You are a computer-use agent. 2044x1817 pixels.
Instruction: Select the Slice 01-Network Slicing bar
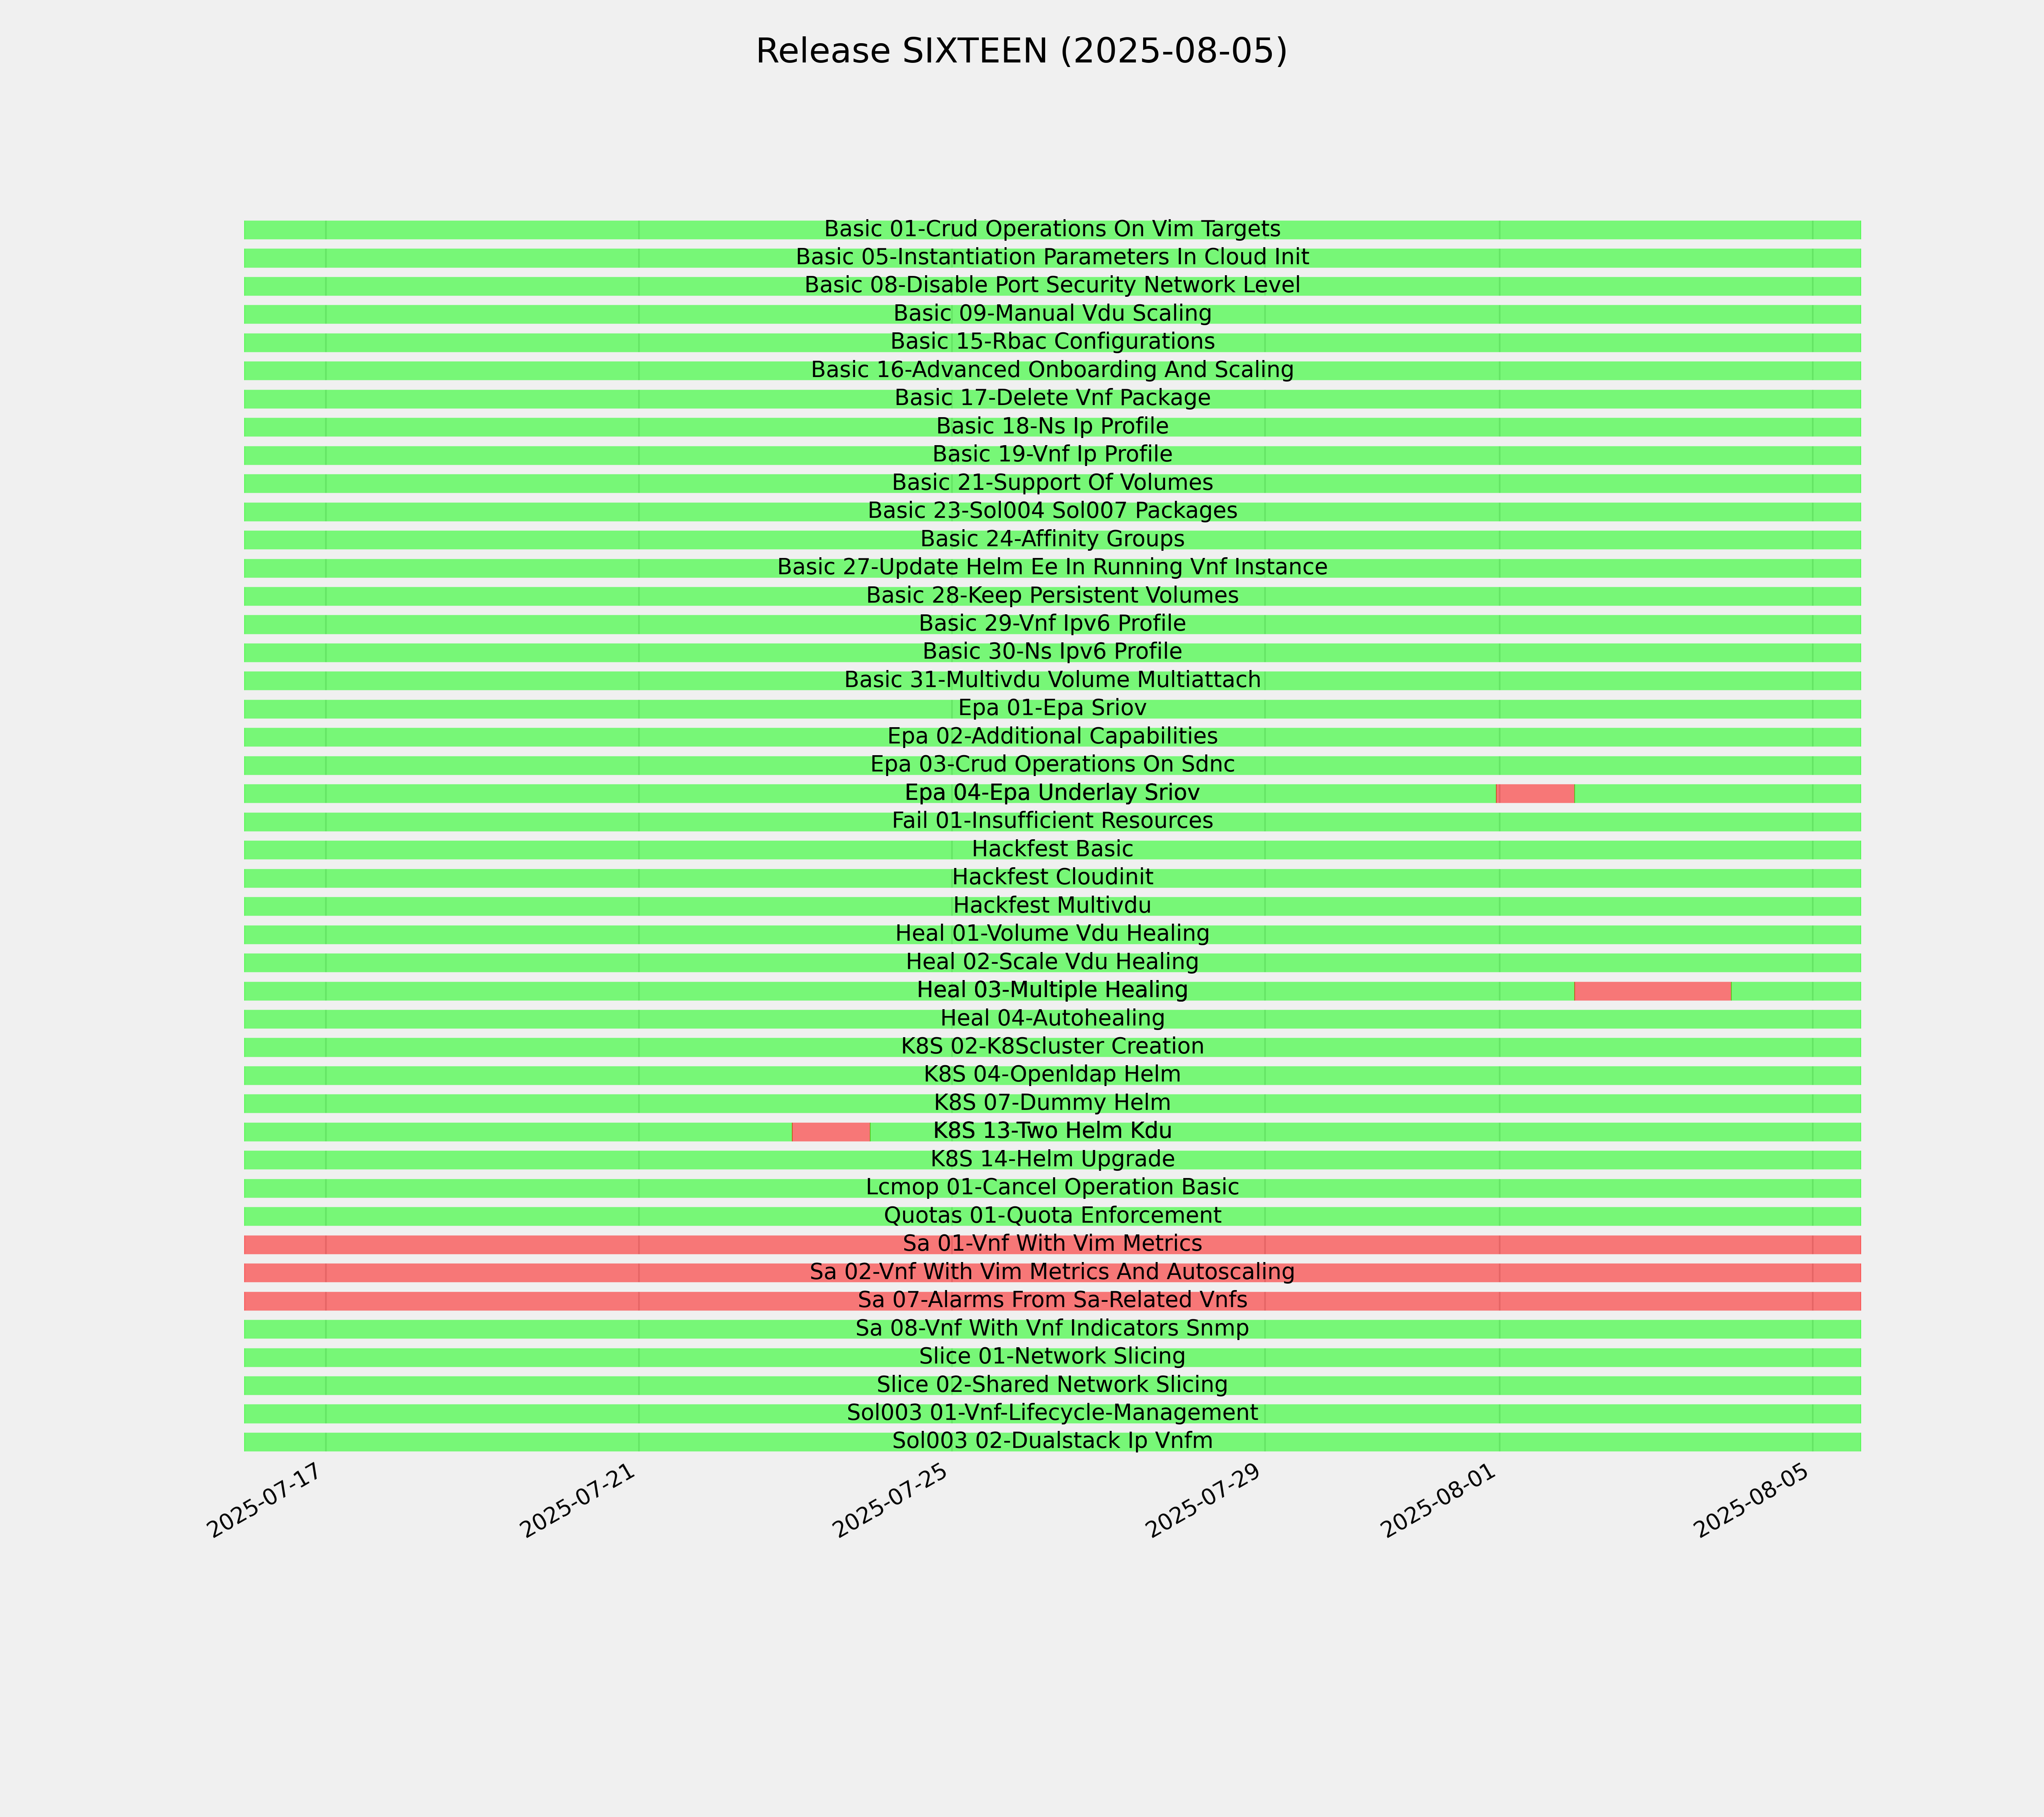[x=1052, y=1357]
